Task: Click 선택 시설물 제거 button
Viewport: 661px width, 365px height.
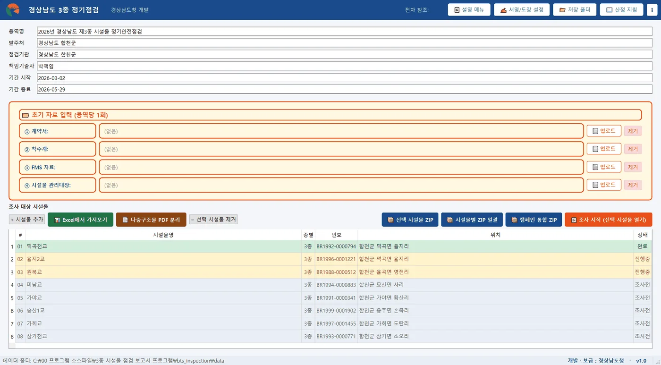Action: coord(213,220)
